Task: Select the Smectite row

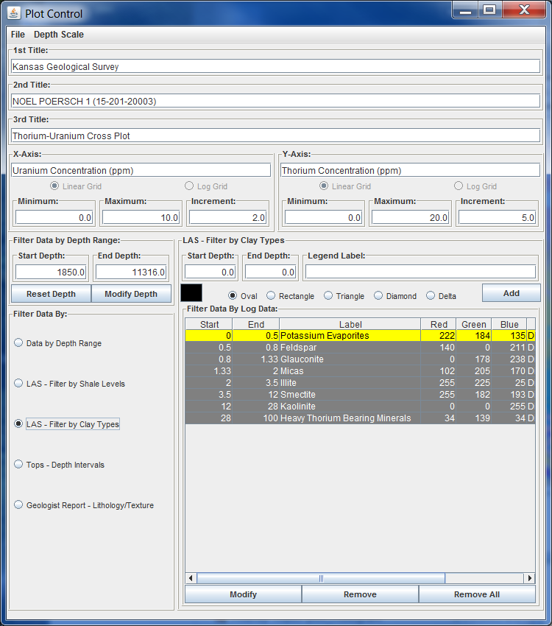Action: (x=360, y=395)
